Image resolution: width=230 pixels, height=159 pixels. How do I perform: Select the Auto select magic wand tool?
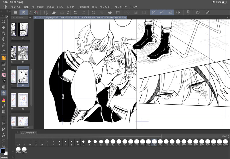click(x=3, y=51)
